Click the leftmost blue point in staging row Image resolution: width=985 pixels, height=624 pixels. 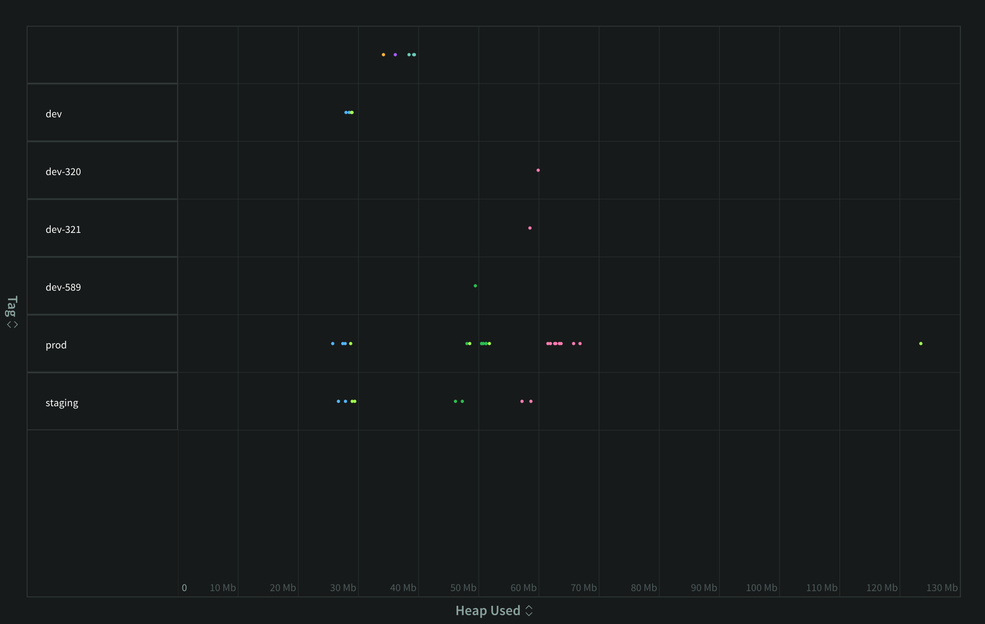pos(338,401)
